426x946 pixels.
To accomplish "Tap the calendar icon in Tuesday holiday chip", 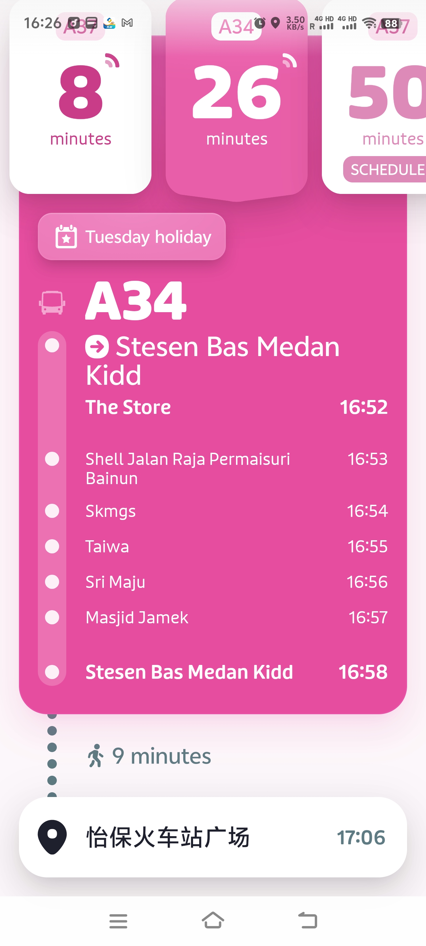I will (66, 236).
